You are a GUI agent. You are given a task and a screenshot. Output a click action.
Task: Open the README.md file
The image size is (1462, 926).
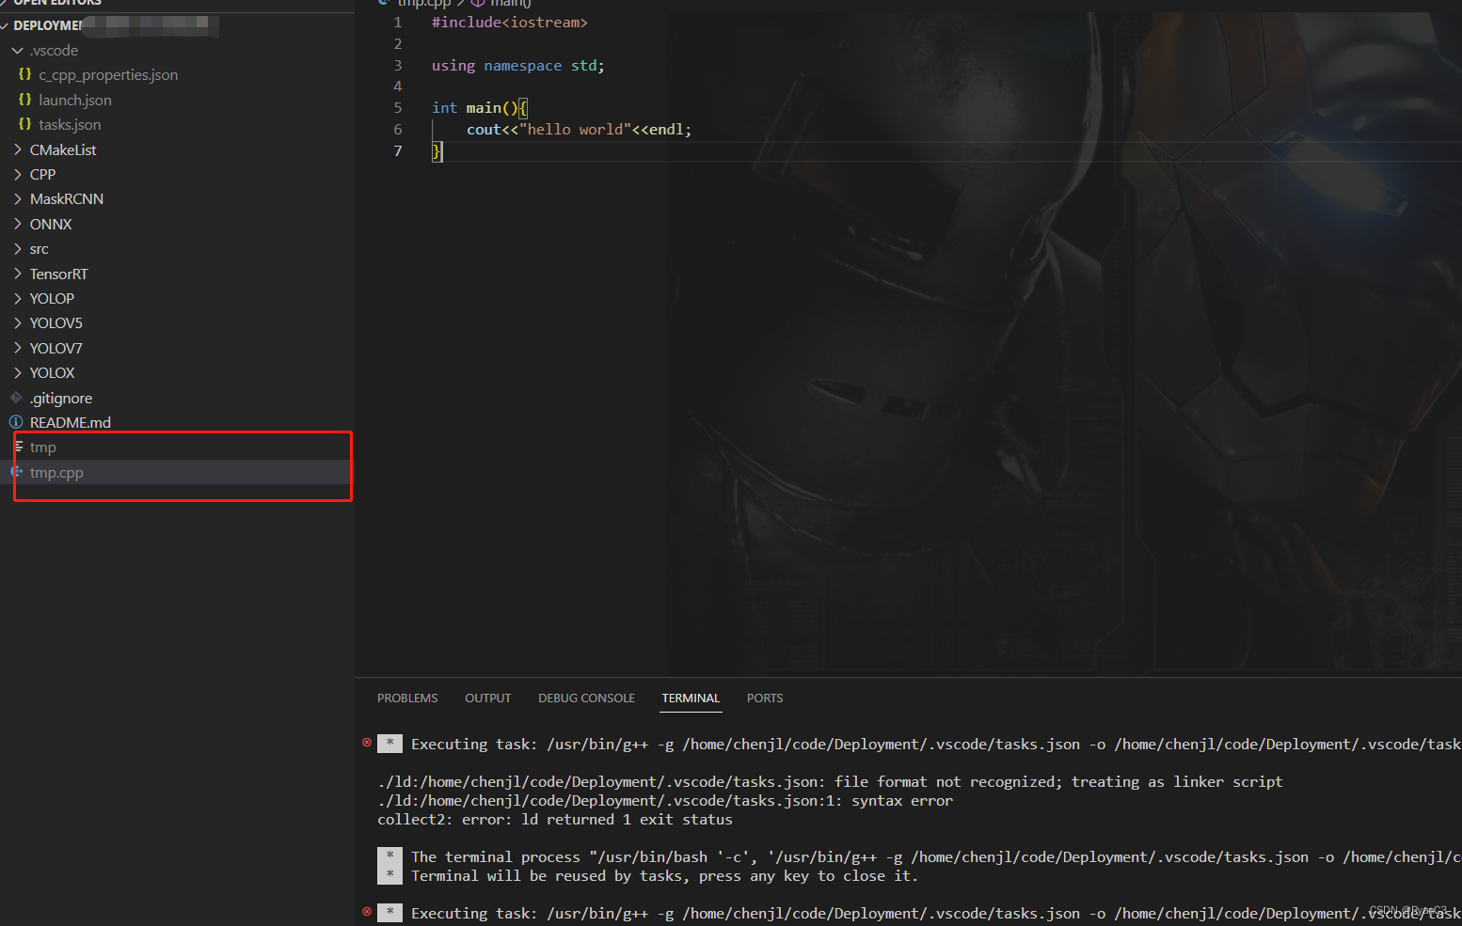71,423
